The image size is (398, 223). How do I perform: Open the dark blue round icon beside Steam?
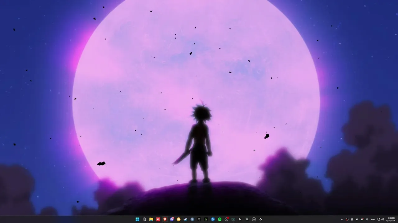point(192,219)
